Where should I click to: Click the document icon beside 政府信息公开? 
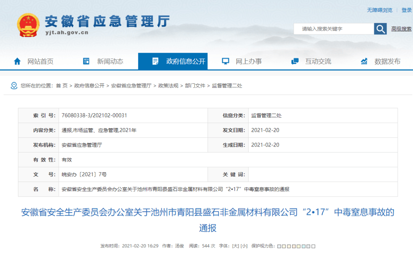point(155,61)
